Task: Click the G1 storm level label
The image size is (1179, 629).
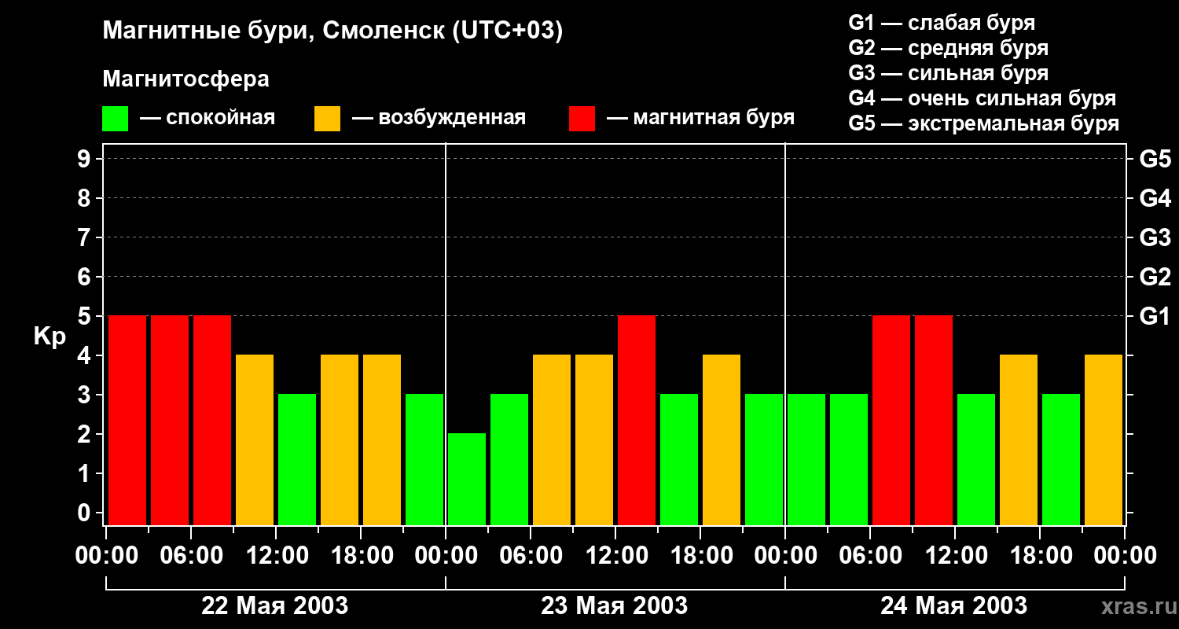Action: point(1155,317)
